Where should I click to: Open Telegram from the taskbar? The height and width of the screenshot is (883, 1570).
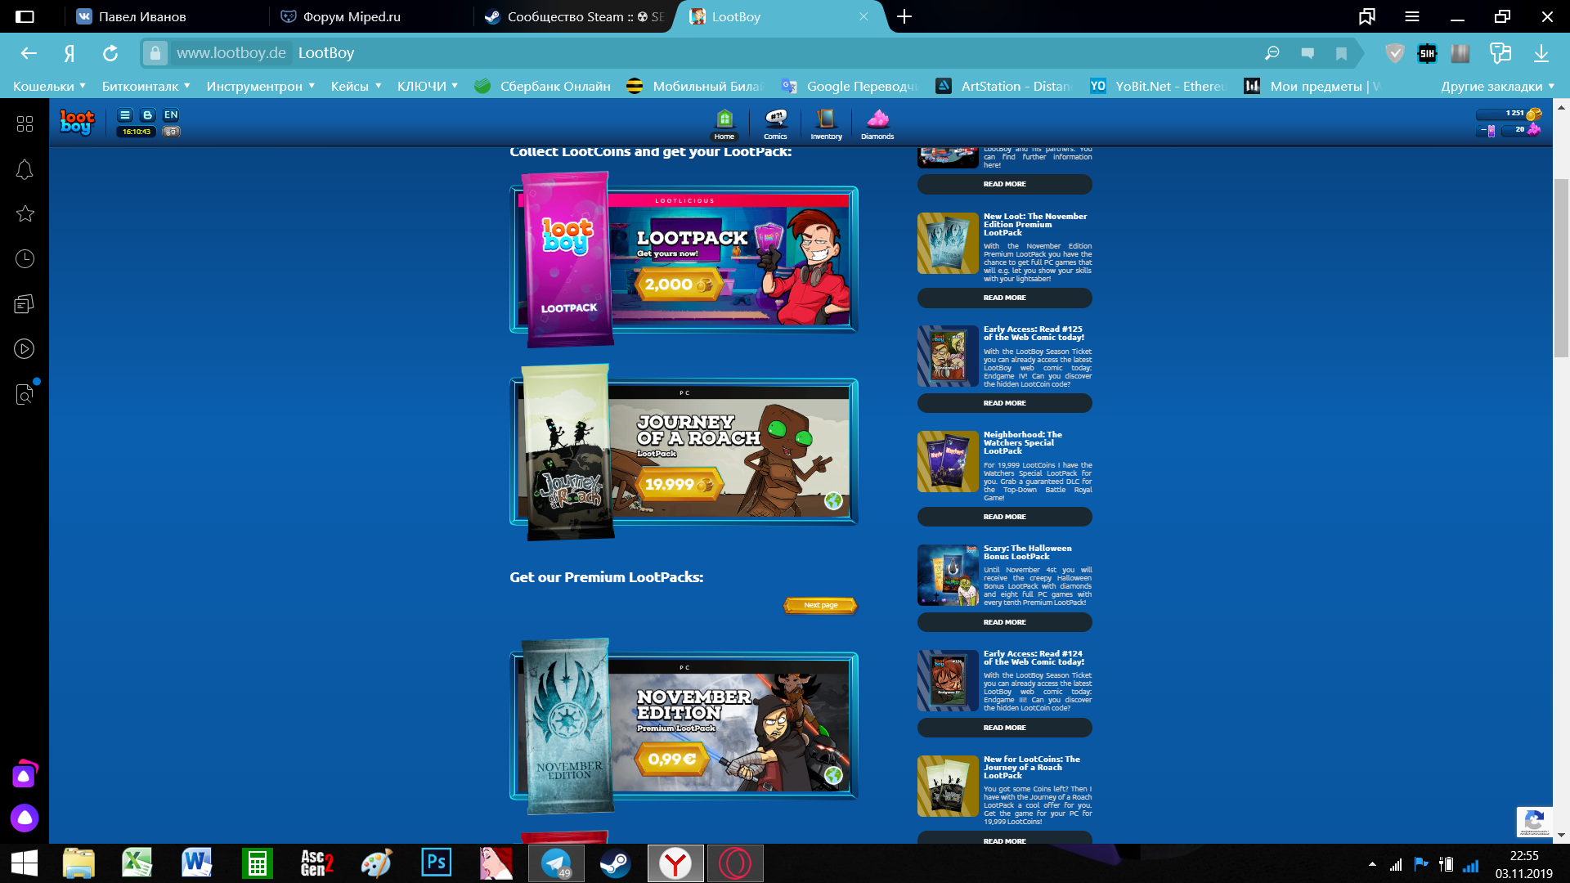556,863
